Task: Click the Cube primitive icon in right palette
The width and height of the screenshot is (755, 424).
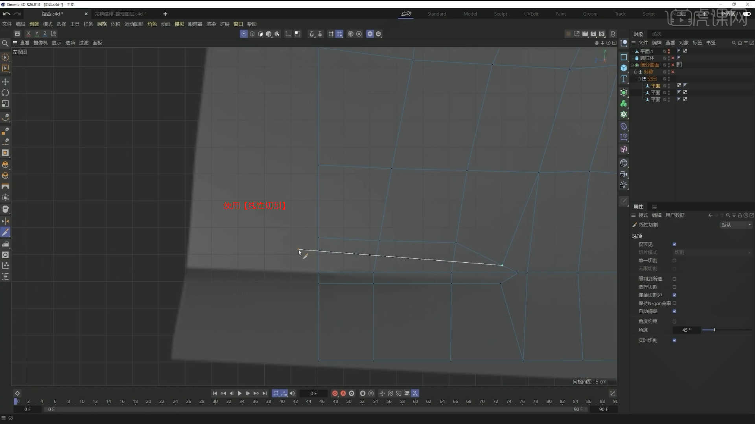Action: (x=624, y=68)
